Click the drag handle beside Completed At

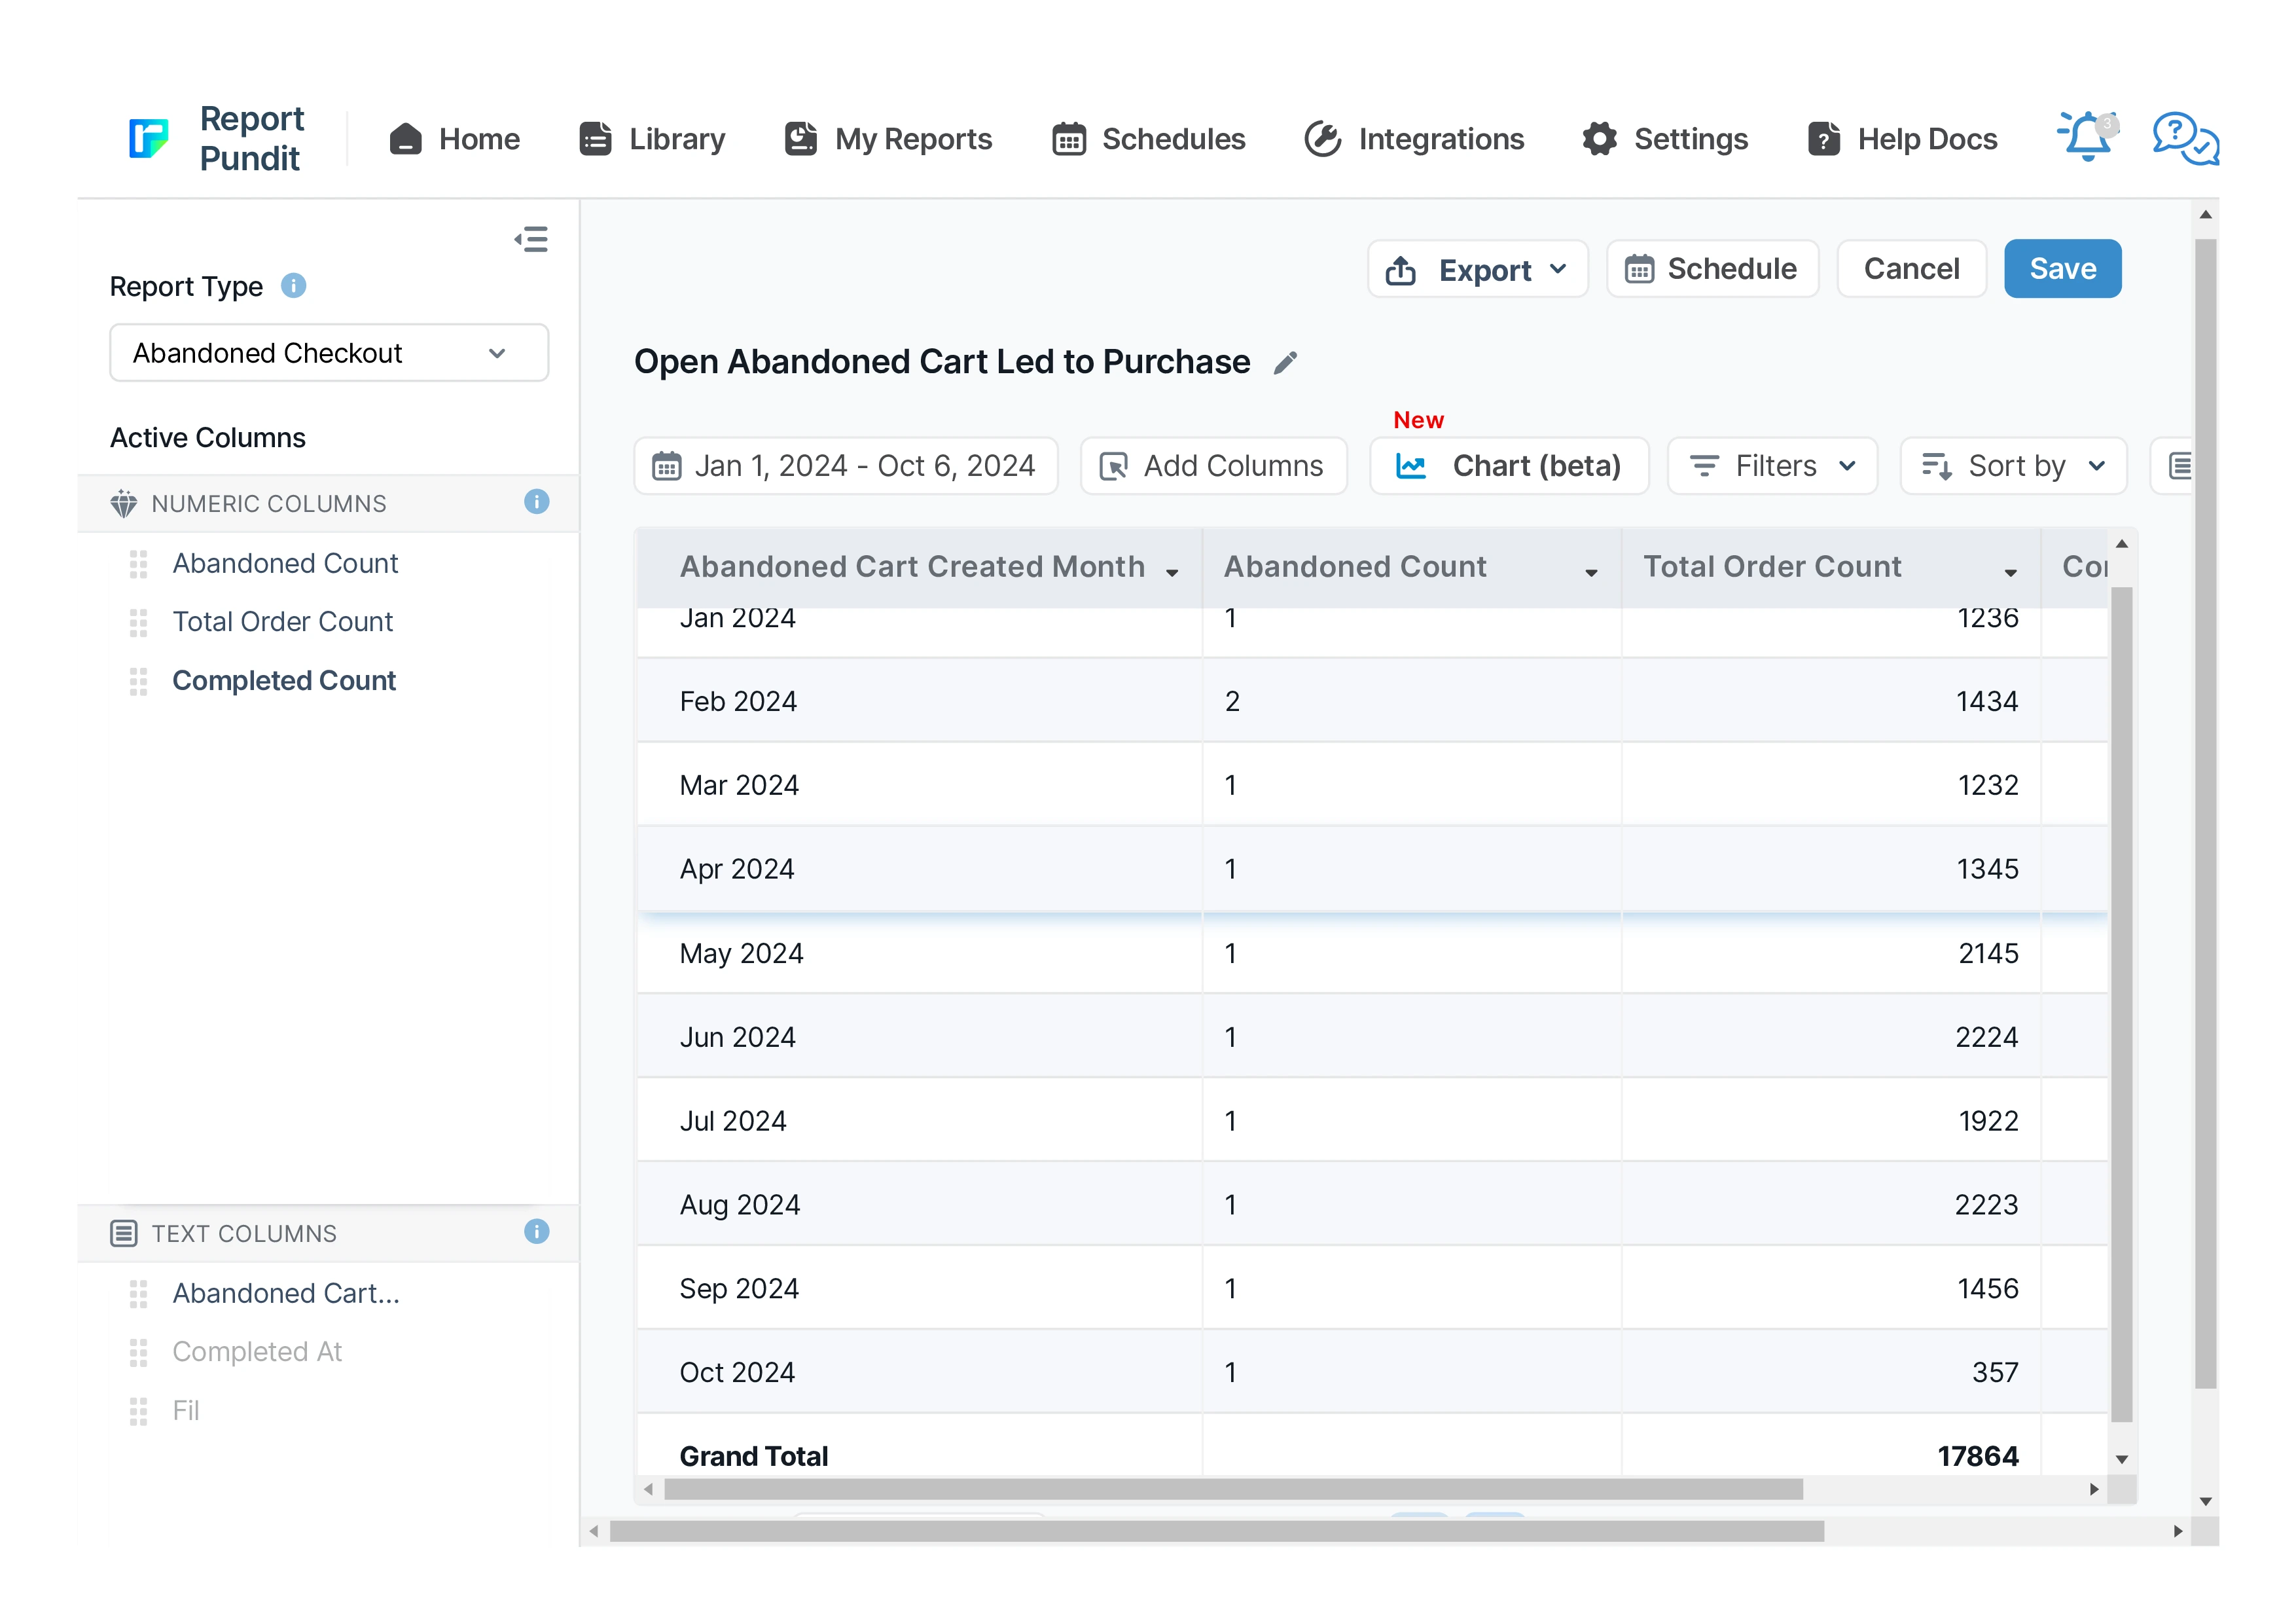pos(139,1352)
